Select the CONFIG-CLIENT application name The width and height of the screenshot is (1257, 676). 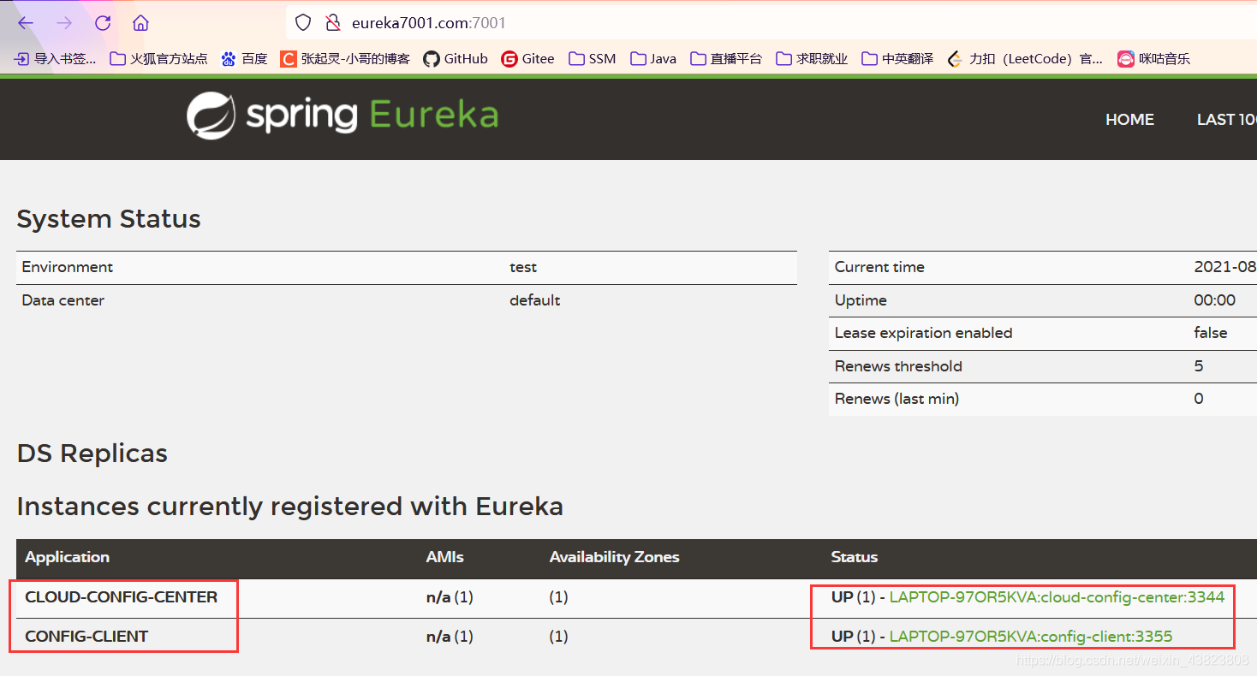pyautogui.click(x=86, y=636)
